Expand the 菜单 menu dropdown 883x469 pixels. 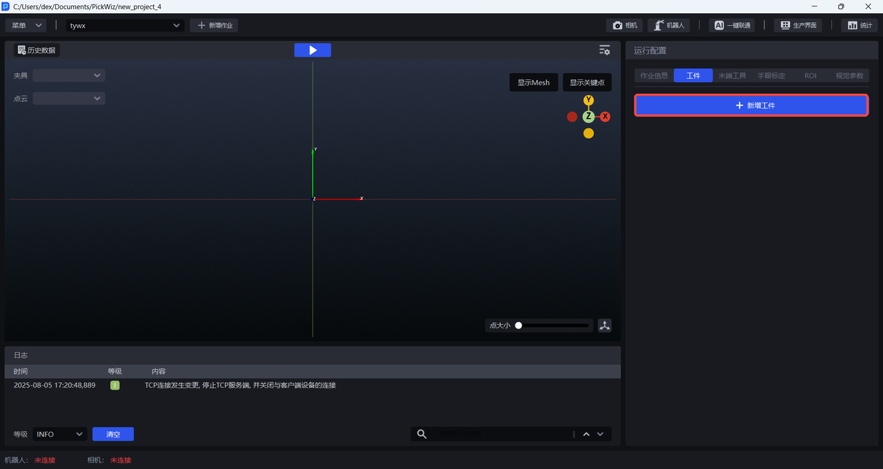click(26, 26)
